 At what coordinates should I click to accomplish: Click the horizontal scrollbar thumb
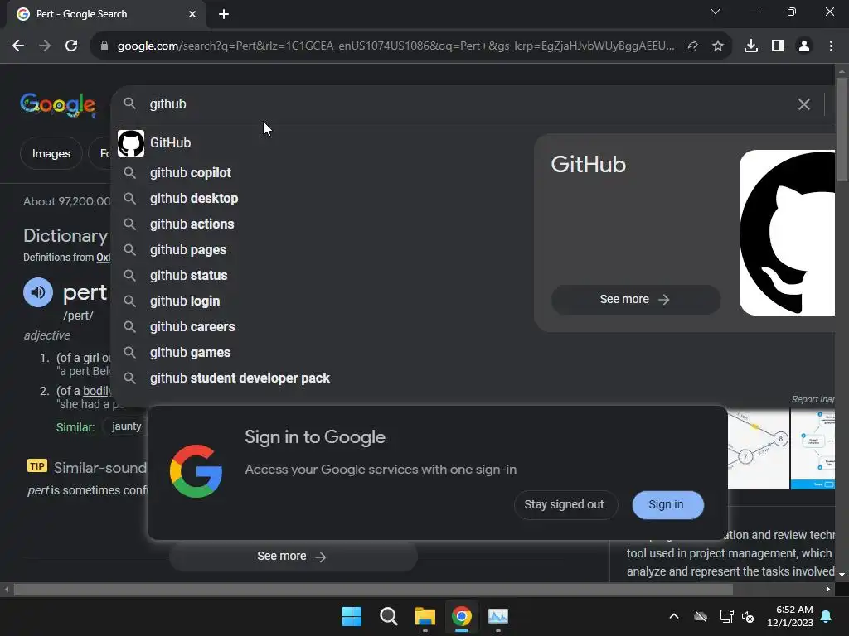click(372, 589)
